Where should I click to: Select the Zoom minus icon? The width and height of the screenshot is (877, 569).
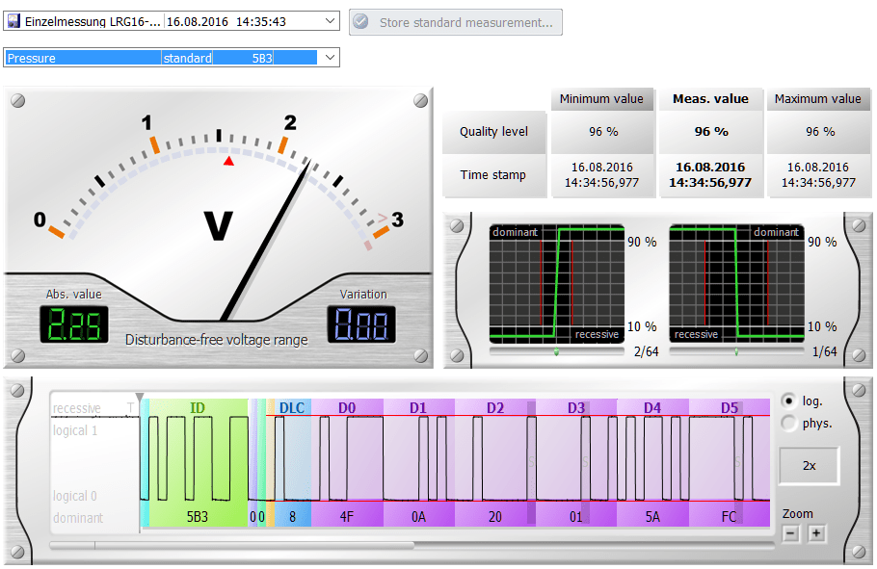pos(790,532)
